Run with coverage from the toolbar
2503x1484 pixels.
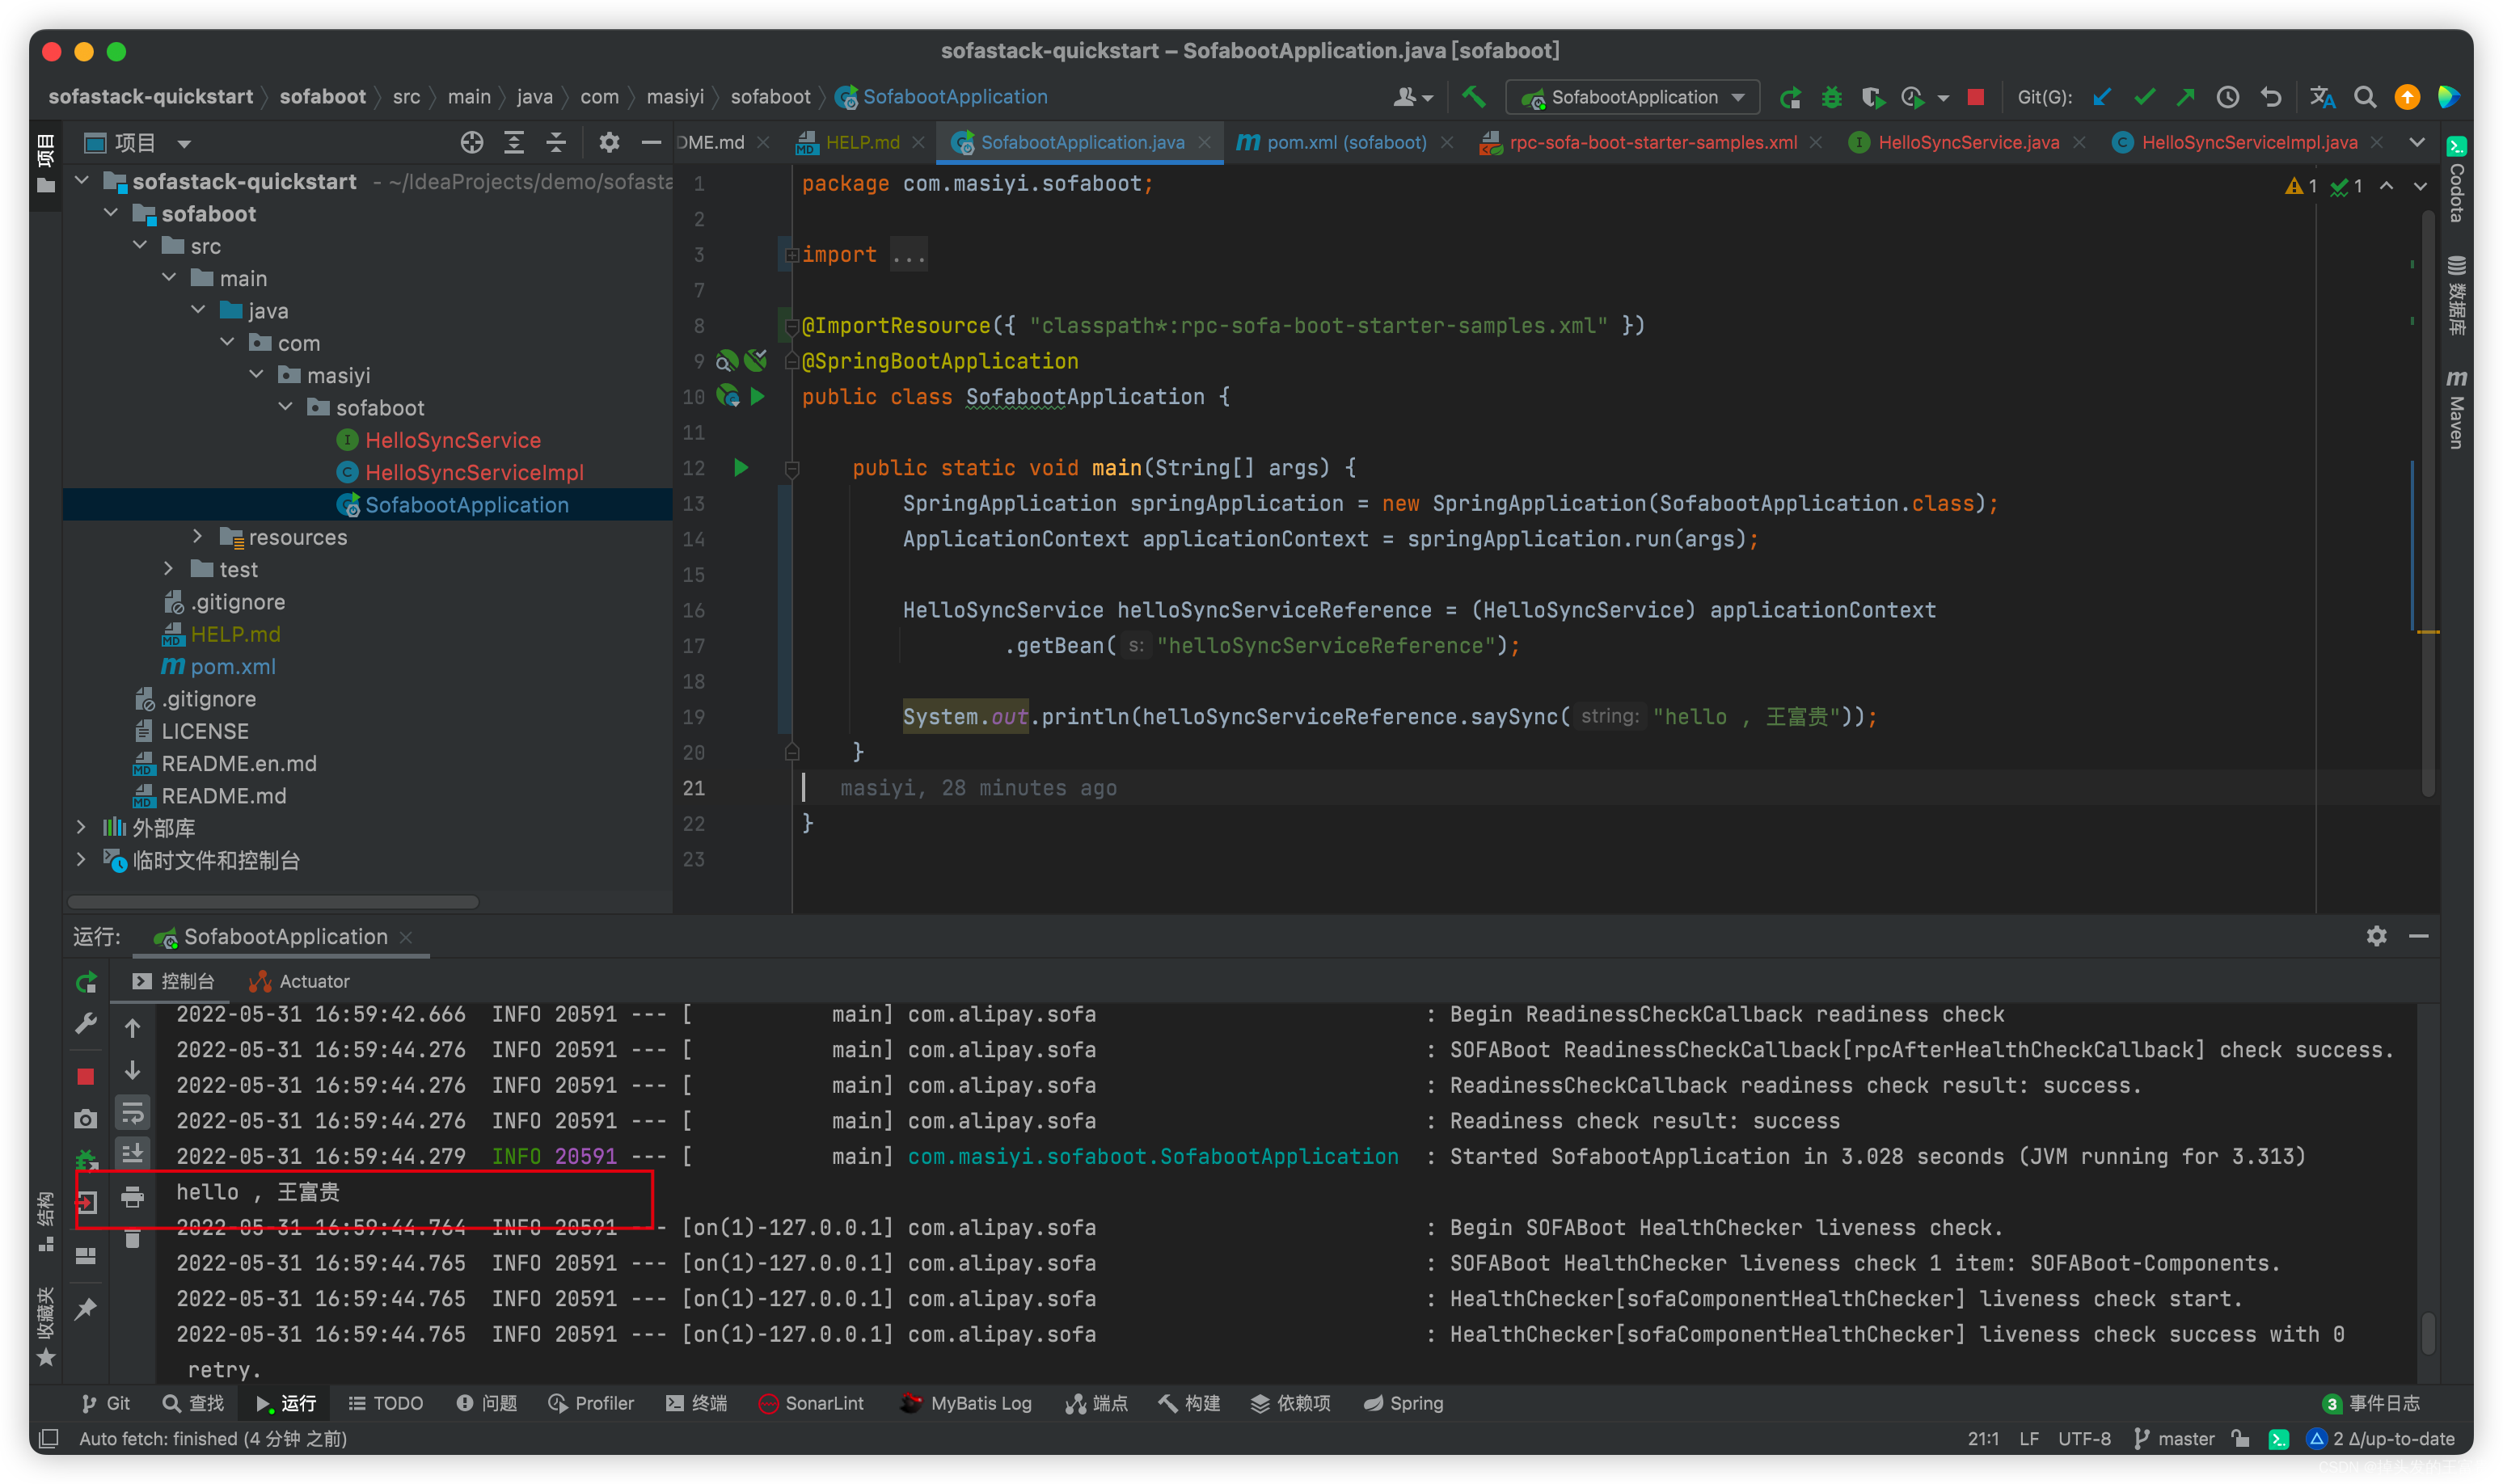pos(1872,97)
